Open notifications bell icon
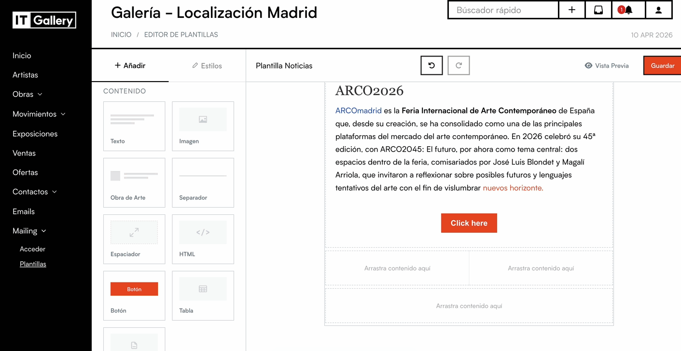The width and height of the screenshot is (681, 351). point(628,10)
